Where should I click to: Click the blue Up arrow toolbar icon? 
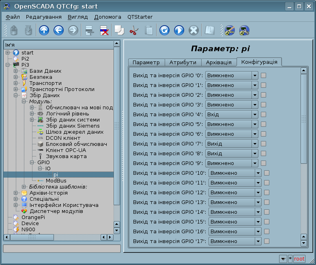(44, 30)
